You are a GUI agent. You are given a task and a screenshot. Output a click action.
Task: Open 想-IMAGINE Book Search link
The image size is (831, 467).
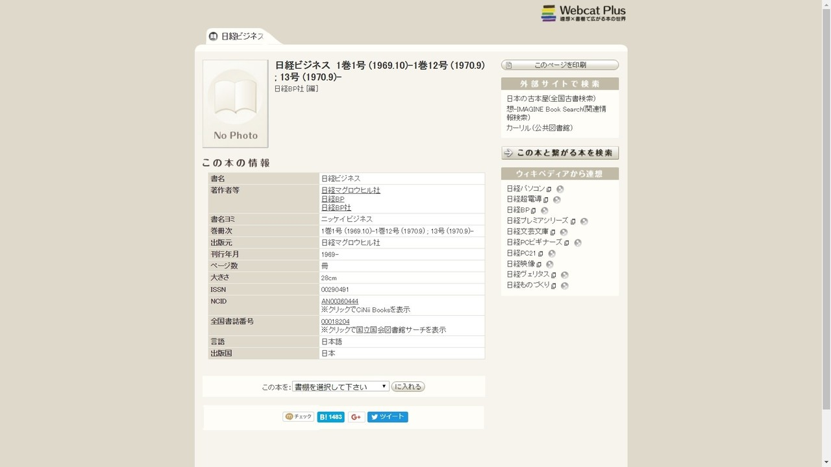(x=556, y=114)
